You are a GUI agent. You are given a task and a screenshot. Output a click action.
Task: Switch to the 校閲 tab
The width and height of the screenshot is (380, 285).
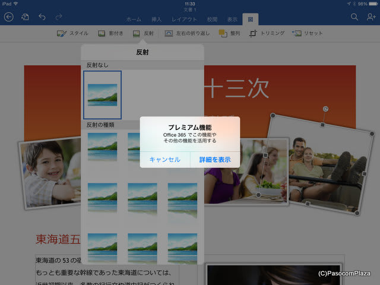click(213, 20)
